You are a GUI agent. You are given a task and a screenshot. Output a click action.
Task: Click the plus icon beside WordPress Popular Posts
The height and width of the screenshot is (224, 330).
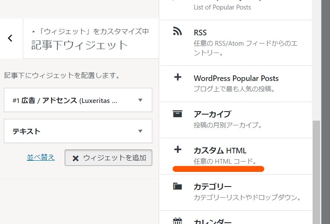[178, 77]
